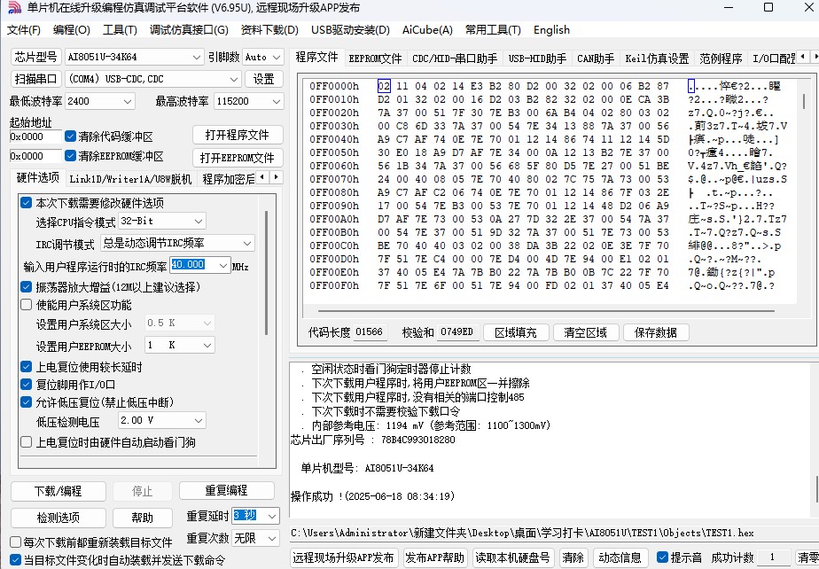Toggle 复位脚用作I/O口 checkbox
The width and height of the screenshot is (819, 569).
(x=26, y=385)
